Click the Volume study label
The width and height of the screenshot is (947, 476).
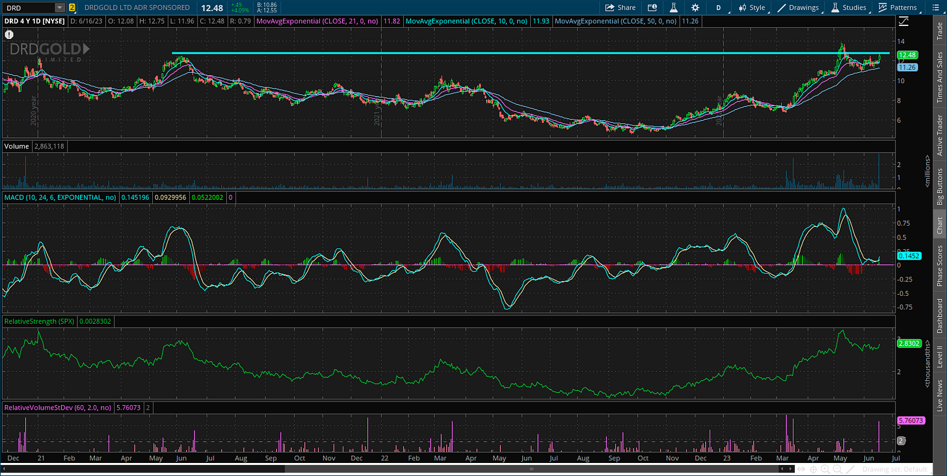coord(16,146)
